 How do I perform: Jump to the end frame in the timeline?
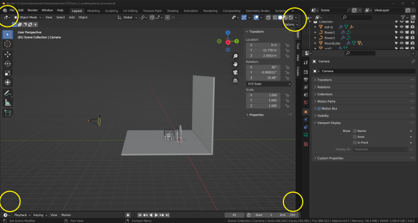pyautogui.click(x=168, y=215)
